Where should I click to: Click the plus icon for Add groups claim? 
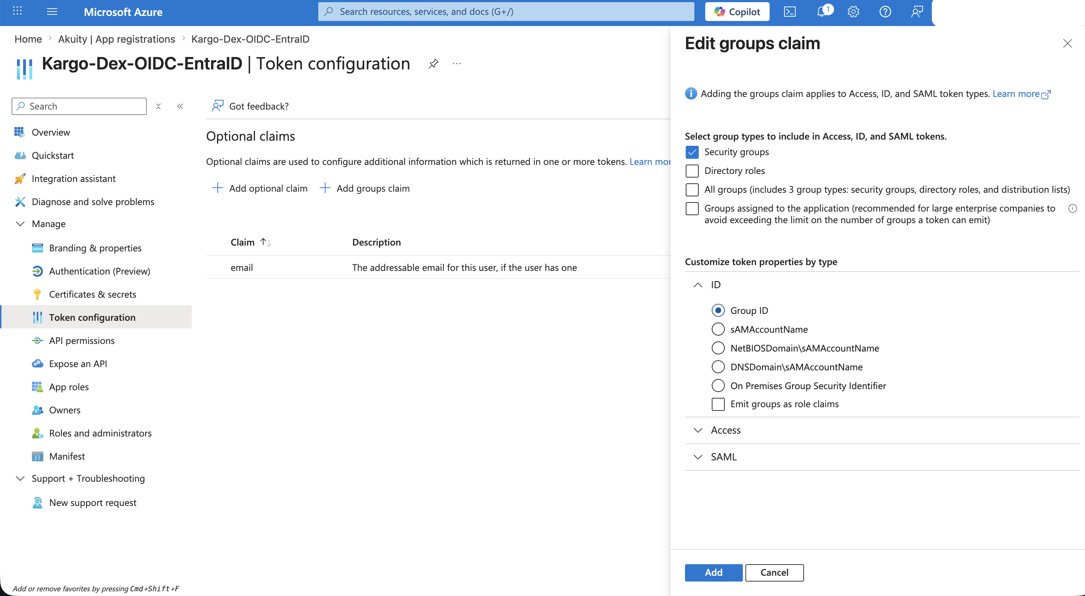[x=325, y=188]
